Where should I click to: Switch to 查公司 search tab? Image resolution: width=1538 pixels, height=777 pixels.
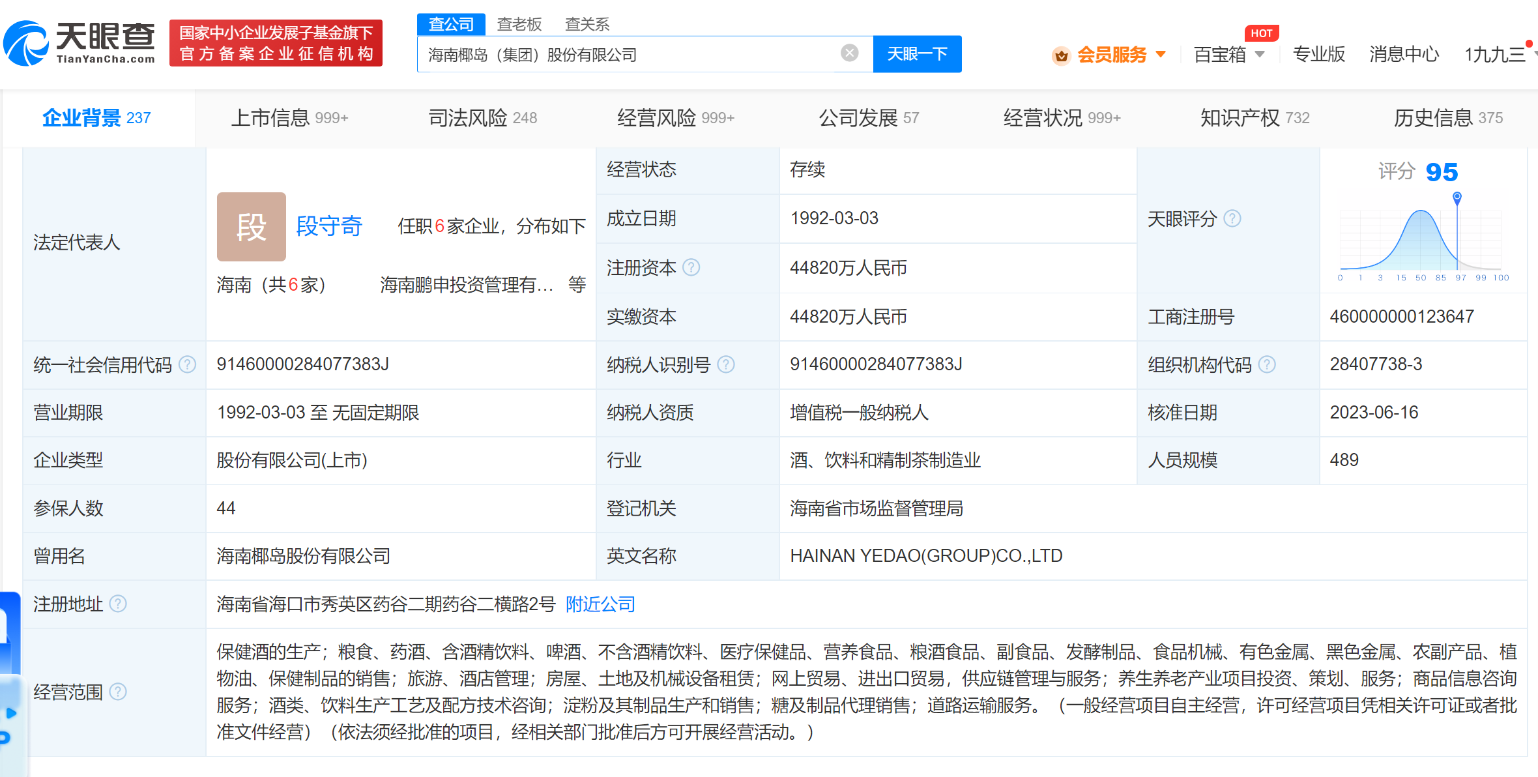click(x=451, y=24)
